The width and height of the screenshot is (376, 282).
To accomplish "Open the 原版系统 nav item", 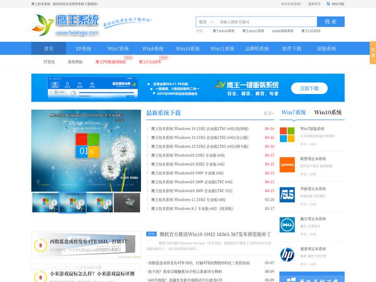I will (x=326, y=49).
